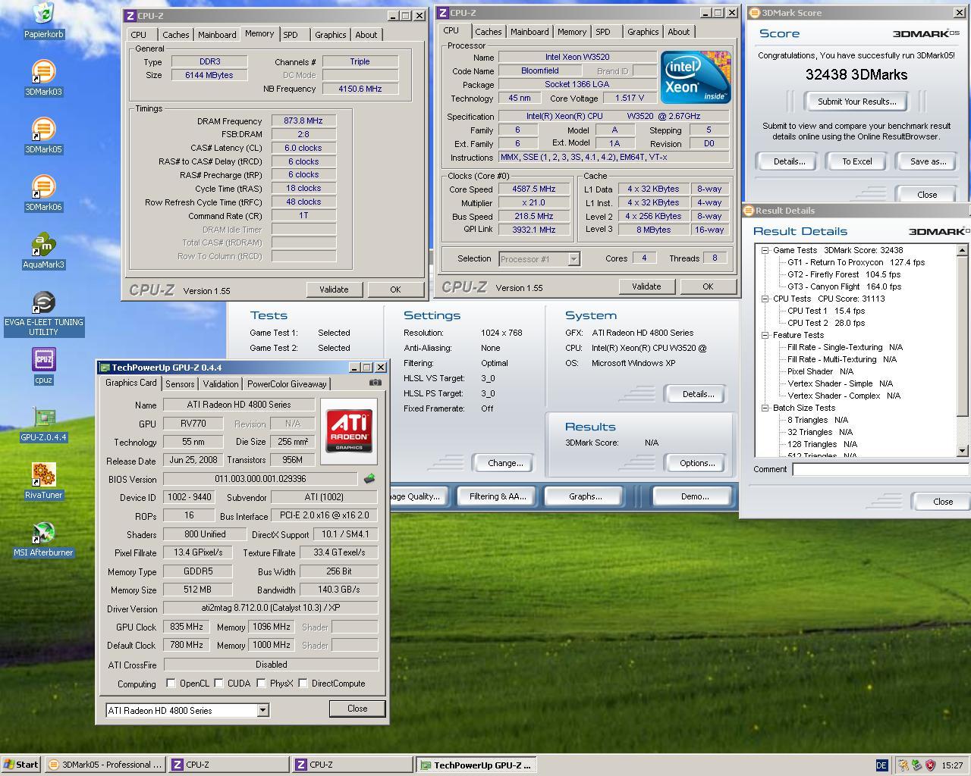The width and height of the screenshot is (971, 776).
Task: Click Result Details window title icon
Action: [x=748, y=211]
